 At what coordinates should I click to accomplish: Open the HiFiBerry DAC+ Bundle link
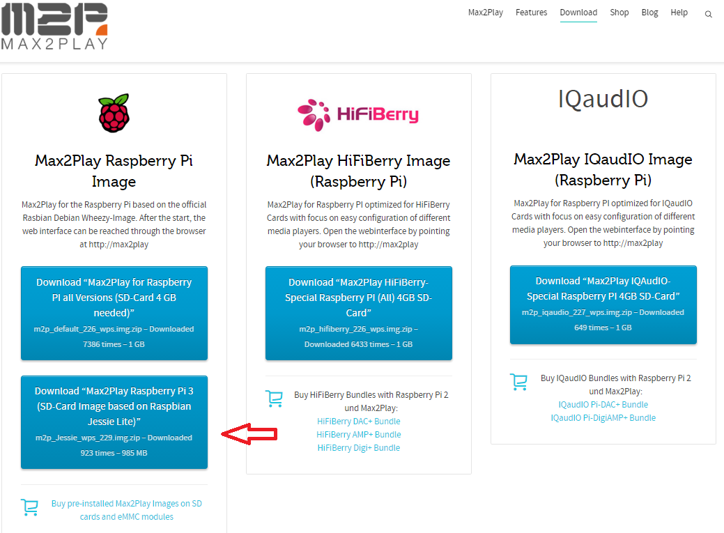coord(358,421)
